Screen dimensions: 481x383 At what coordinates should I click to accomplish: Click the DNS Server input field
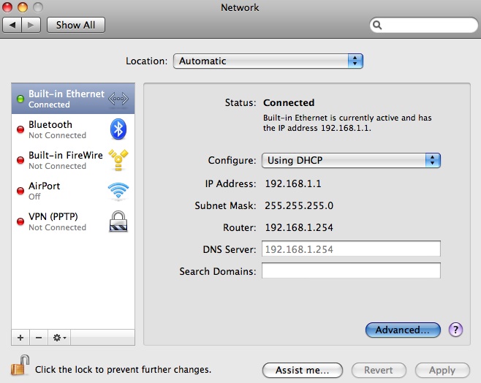(351, 249)
